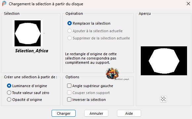Enable Inverser la sélection checkbox

coord(69,100)
